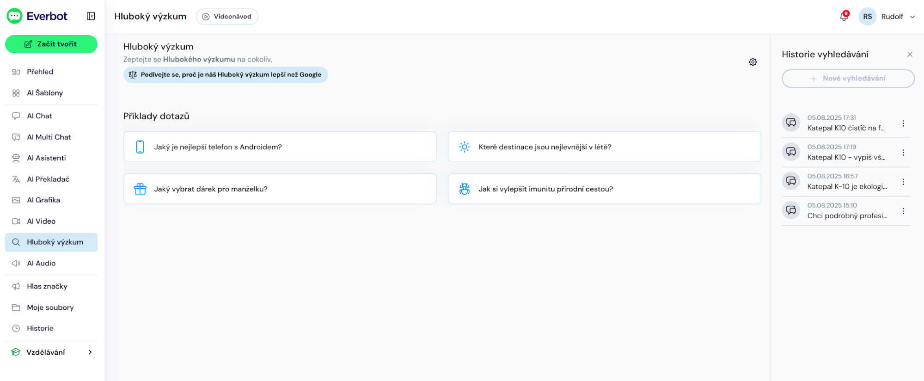This screenshot has width=924, height=381.
Task: Open AI Překladač from the sidebar
Action: point(48,179)
